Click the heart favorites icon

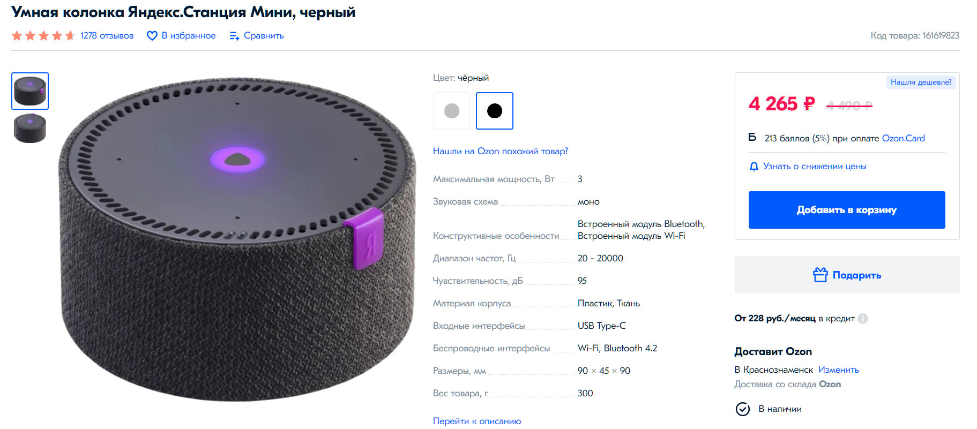coord(152,36)
